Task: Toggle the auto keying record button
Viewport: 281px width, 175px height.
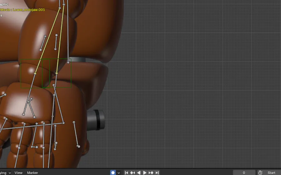Action: (x=113, y=173)
